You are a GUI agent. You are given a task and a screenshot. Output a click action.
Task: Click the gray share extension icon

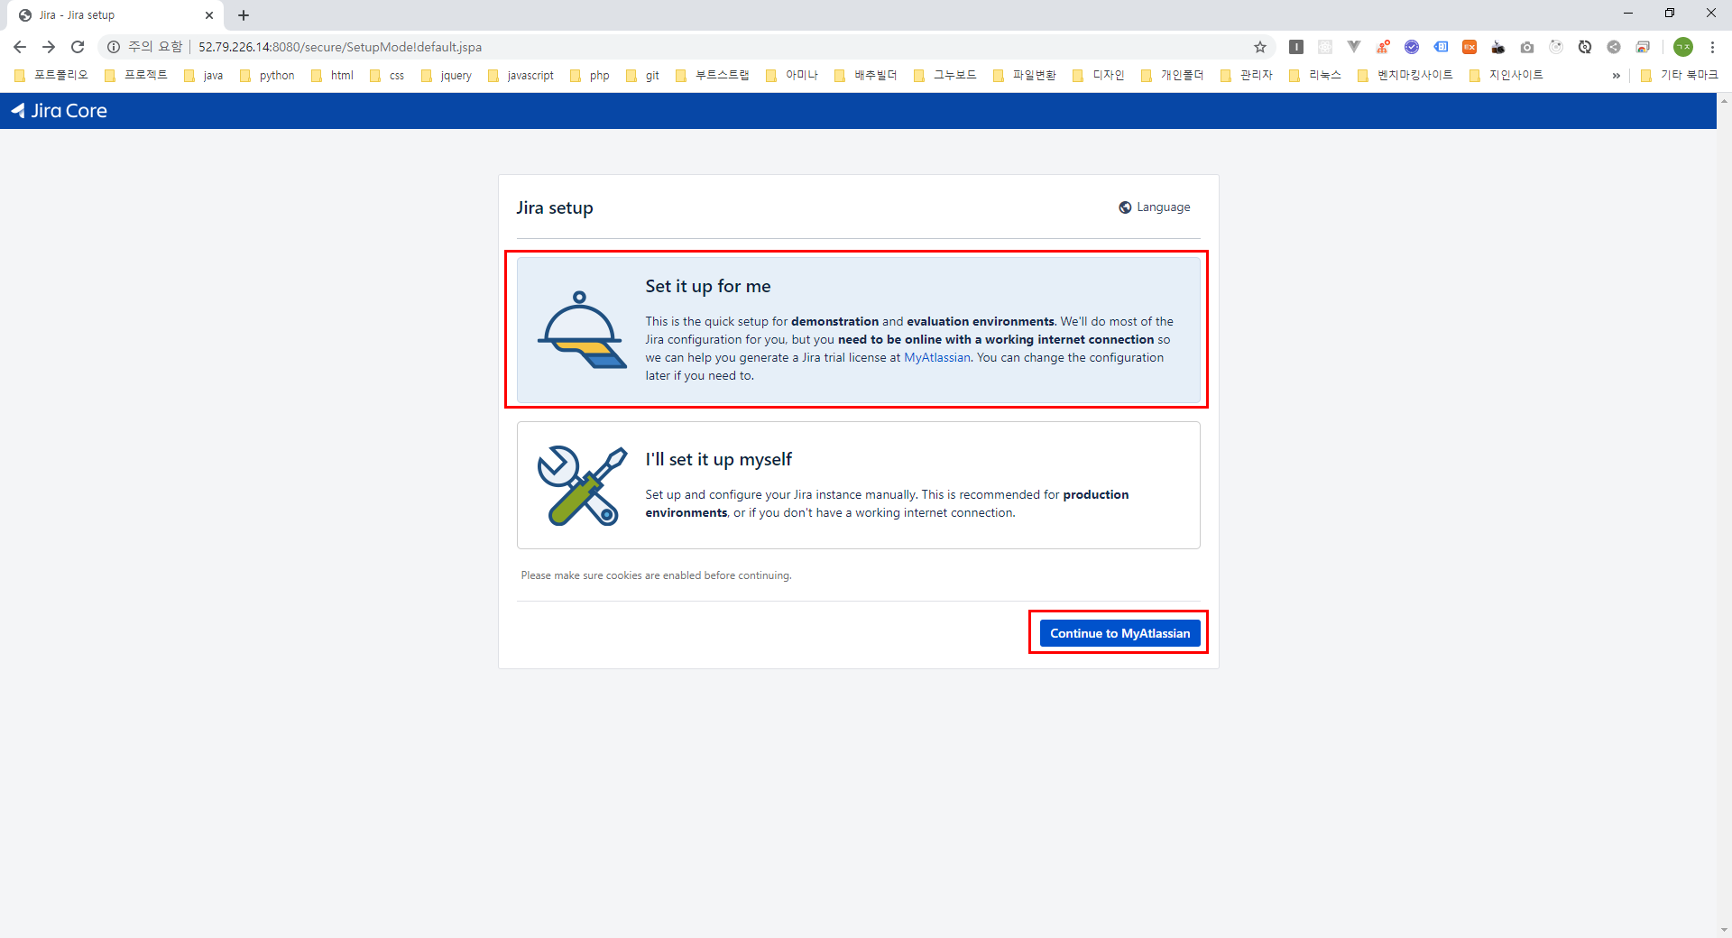coord(1614,47)
